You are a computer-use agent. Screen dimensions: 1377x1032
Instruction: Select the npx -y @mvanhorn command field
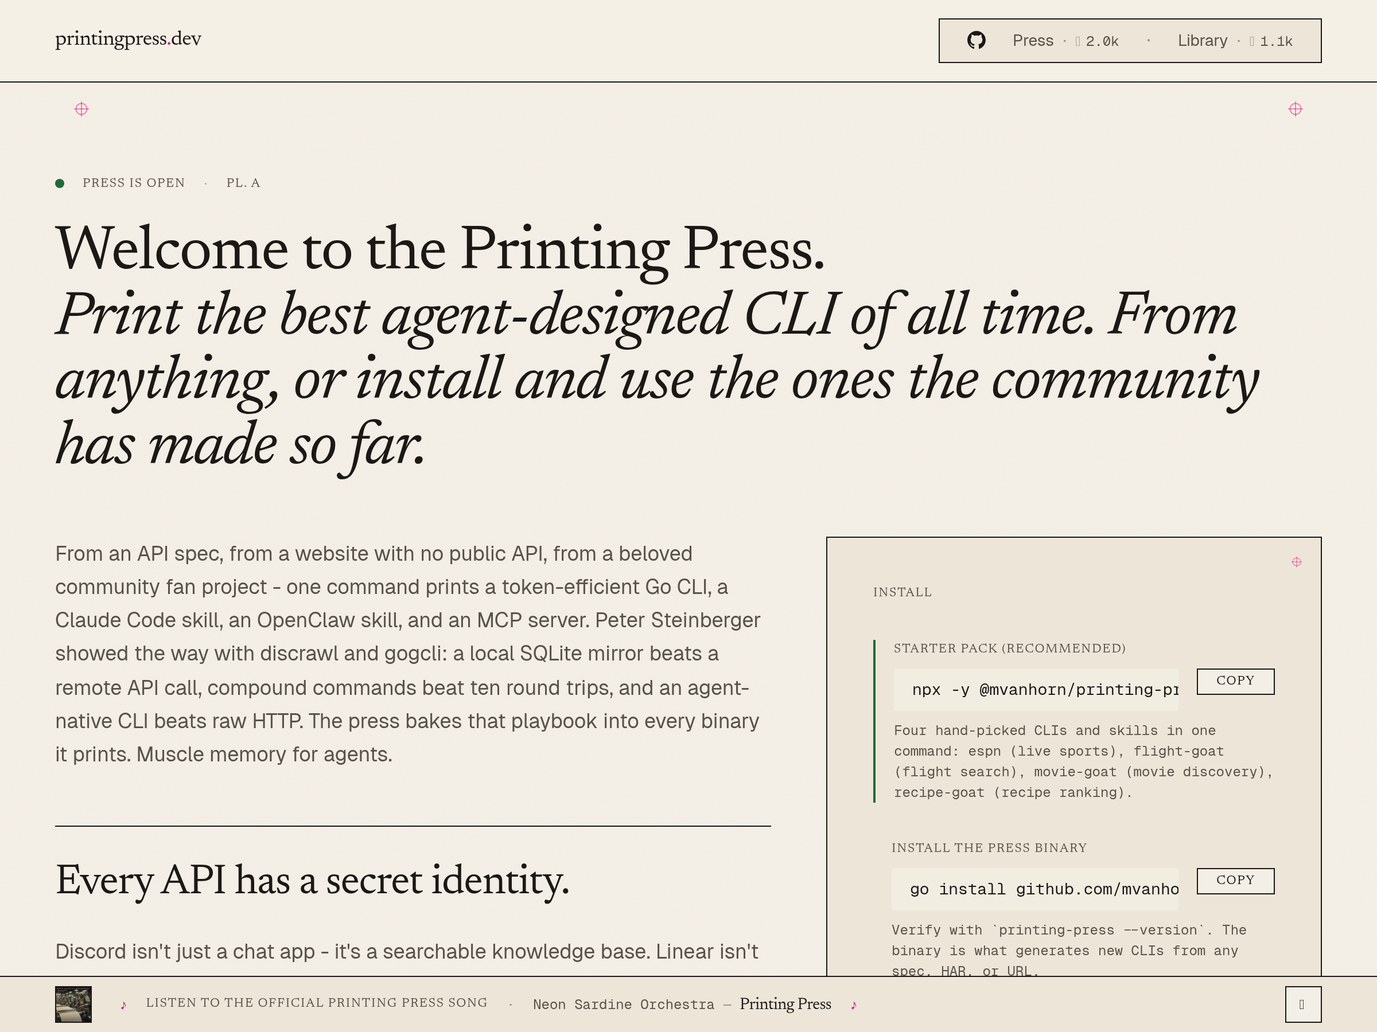[x=1036, y=689]
